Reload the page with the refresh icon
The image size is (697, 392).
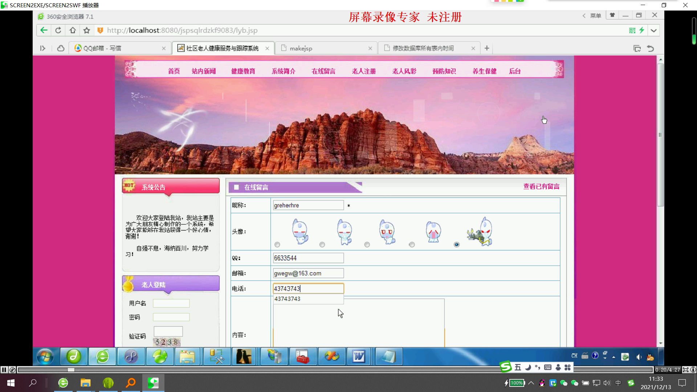pos(58,30)
